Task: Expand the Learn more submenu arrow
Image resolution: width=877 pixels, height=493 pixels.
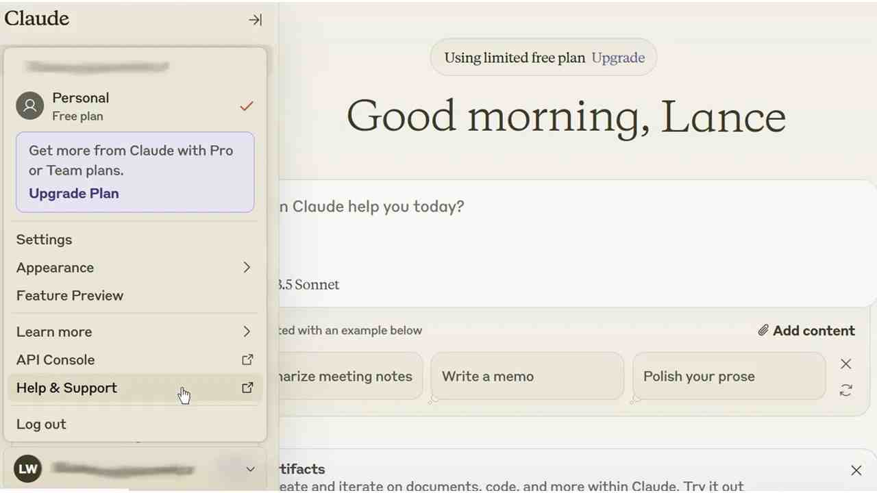Action: [247, 331]
